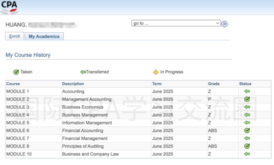Click grade 'Z' in the MODULE 1 row
The height and width of the screenshot is (165, 274).
(210, 92)
